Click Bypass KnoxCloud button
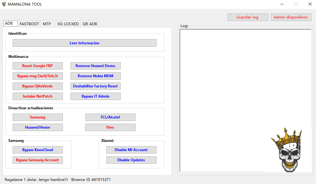This screenshot has height=184, width=316. click(38, 150)
